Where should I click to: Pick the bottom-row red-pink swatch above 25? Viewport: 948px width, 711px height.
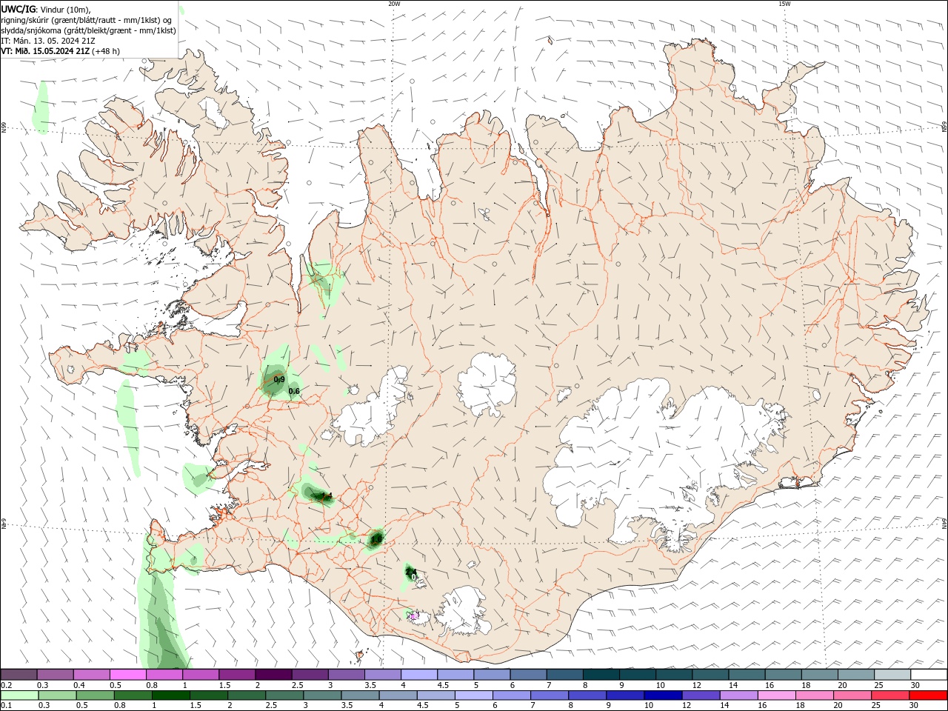(x=891, y=695)
